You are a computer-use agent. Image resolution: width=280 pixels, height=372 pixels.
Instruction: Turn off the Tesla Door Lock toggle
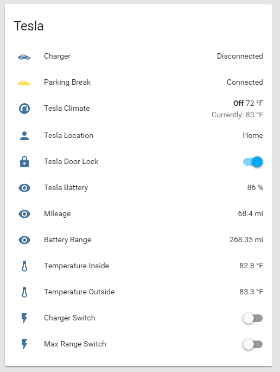tap(253, 162)
